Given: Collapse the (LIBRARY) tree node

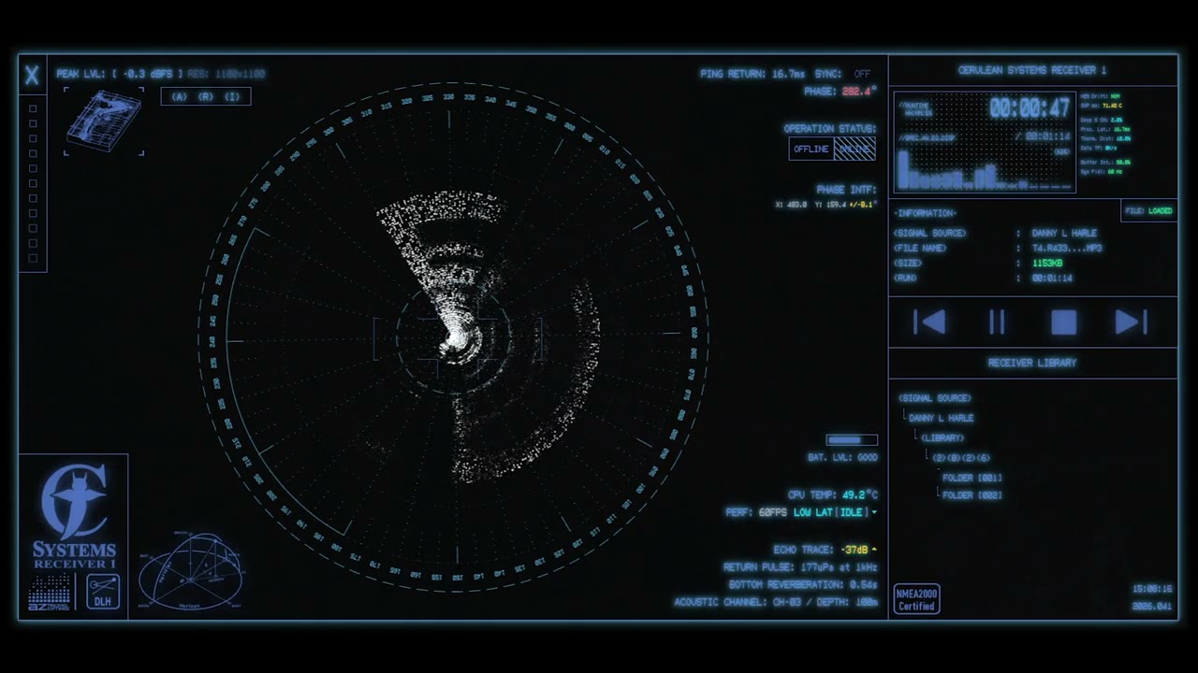Looking at the screenshot, I should coord(942,437).
